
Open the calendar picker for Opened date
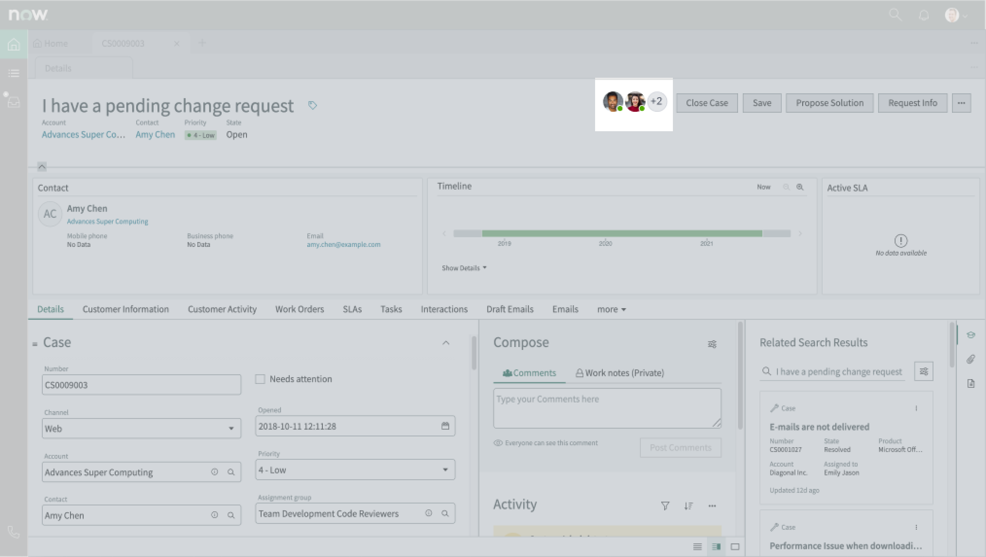point(446,426)
